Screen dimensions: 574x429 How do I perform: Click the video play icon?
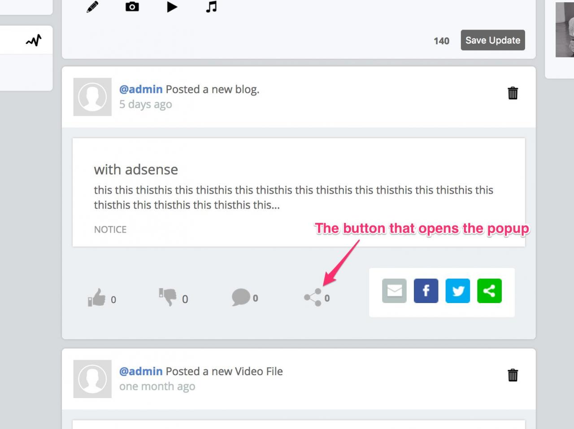tap(172, 7)
